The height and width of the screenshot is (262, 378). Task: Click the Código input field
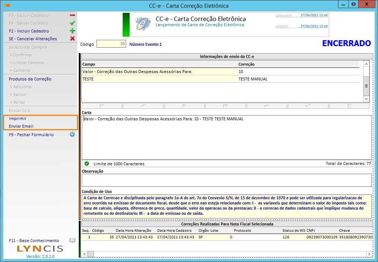coord(111,44)
